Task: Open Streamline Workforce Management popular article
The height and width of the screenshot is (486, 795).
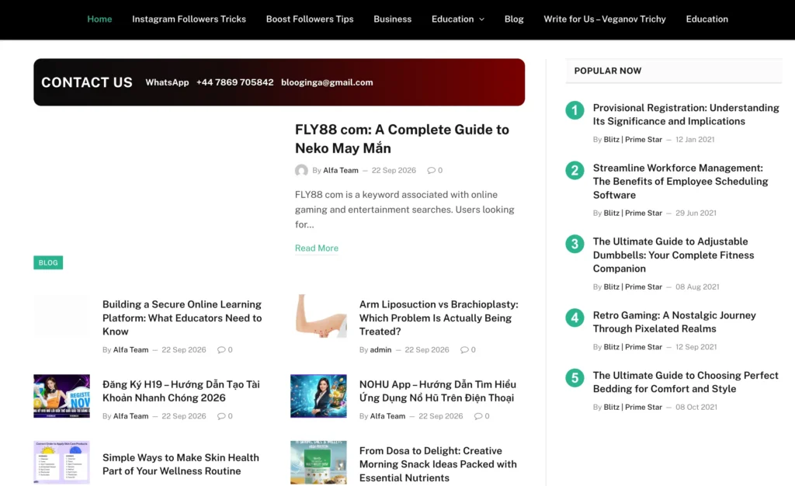Action: (x=680, y=182)
